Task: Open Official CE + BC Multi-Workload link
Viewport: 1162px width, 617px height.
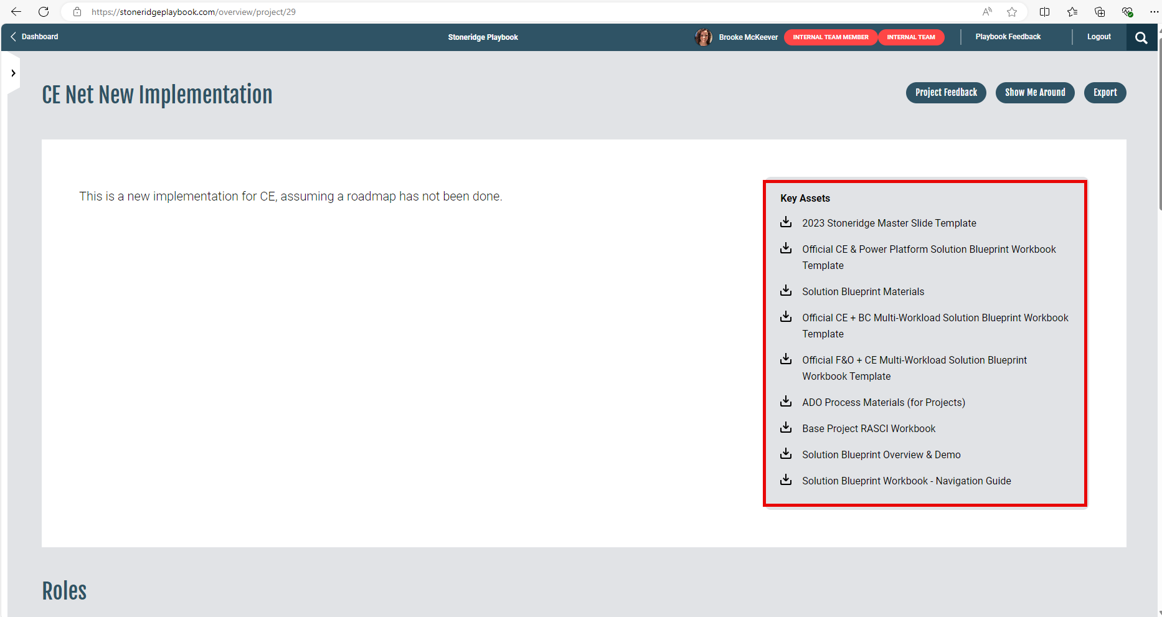Action: coord(935,326)
